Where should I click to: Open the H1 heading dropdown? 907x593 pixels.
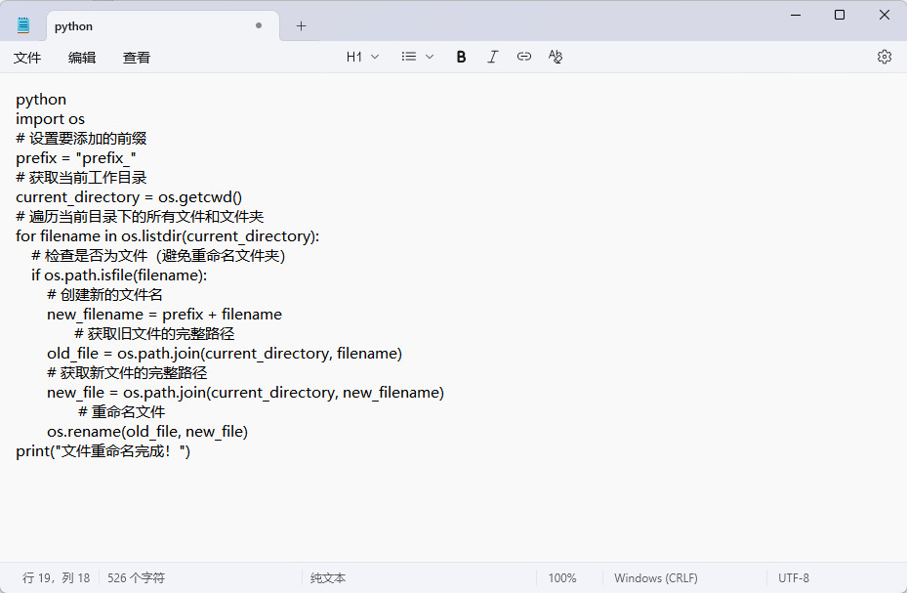click(x=362, y=57)
